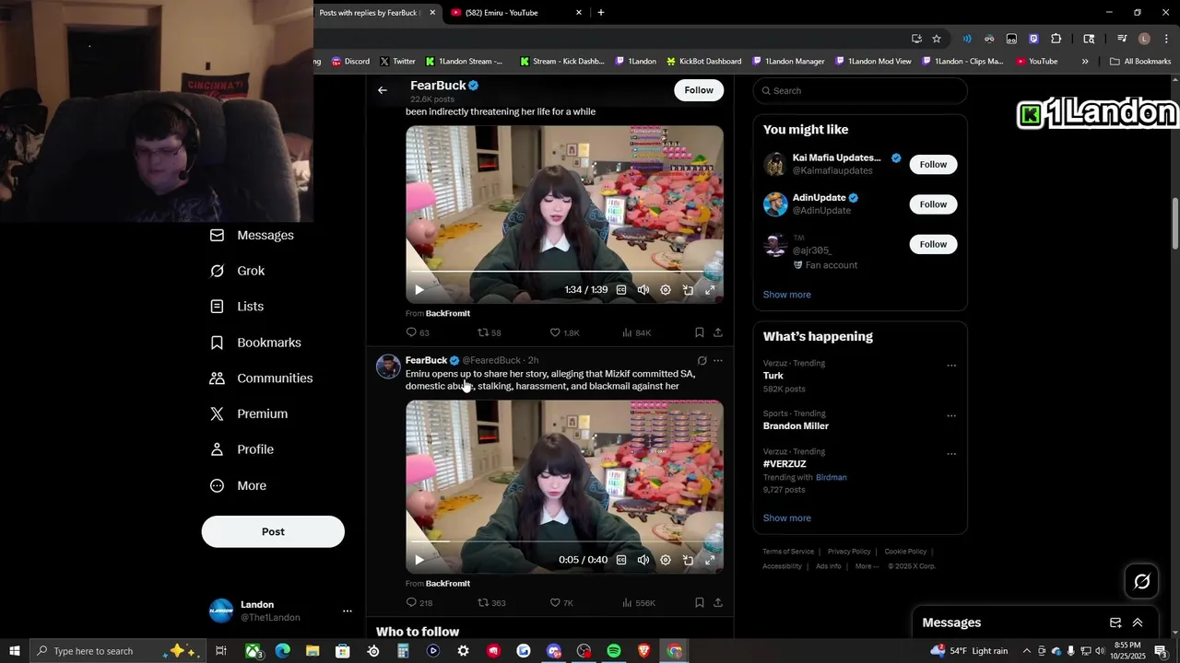Open Bookmarks in the sidebar

[255, 343]
